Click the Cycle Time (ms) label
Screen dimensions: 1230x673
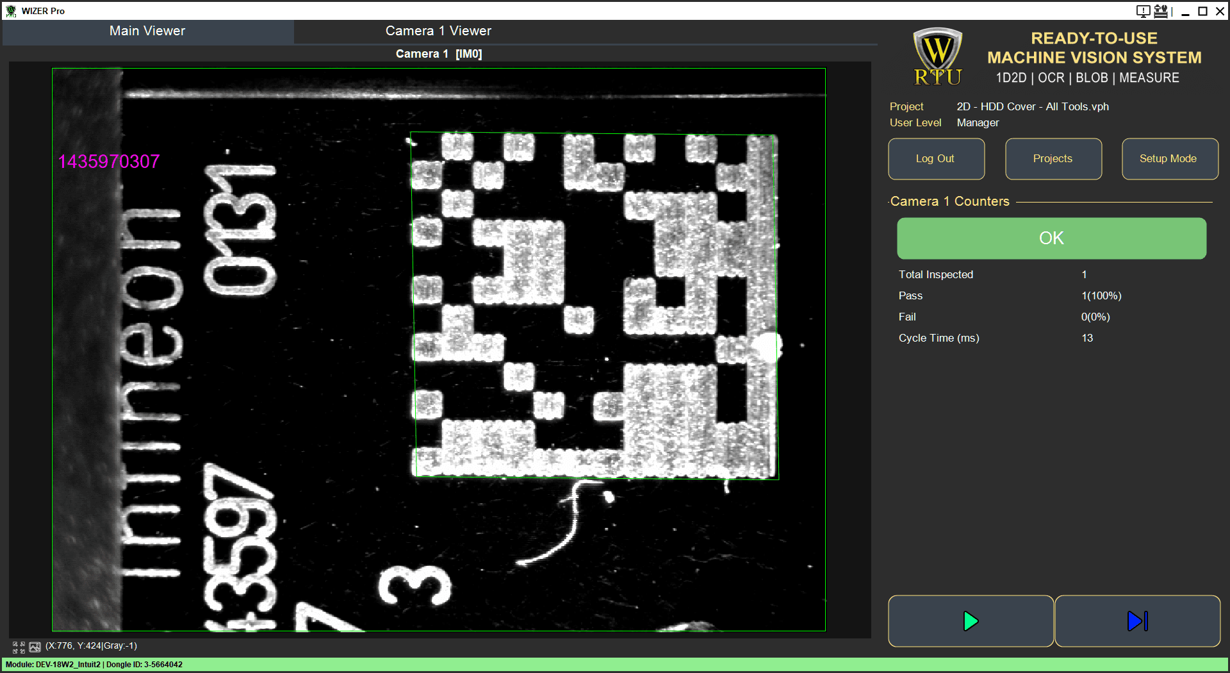(939, 338)
